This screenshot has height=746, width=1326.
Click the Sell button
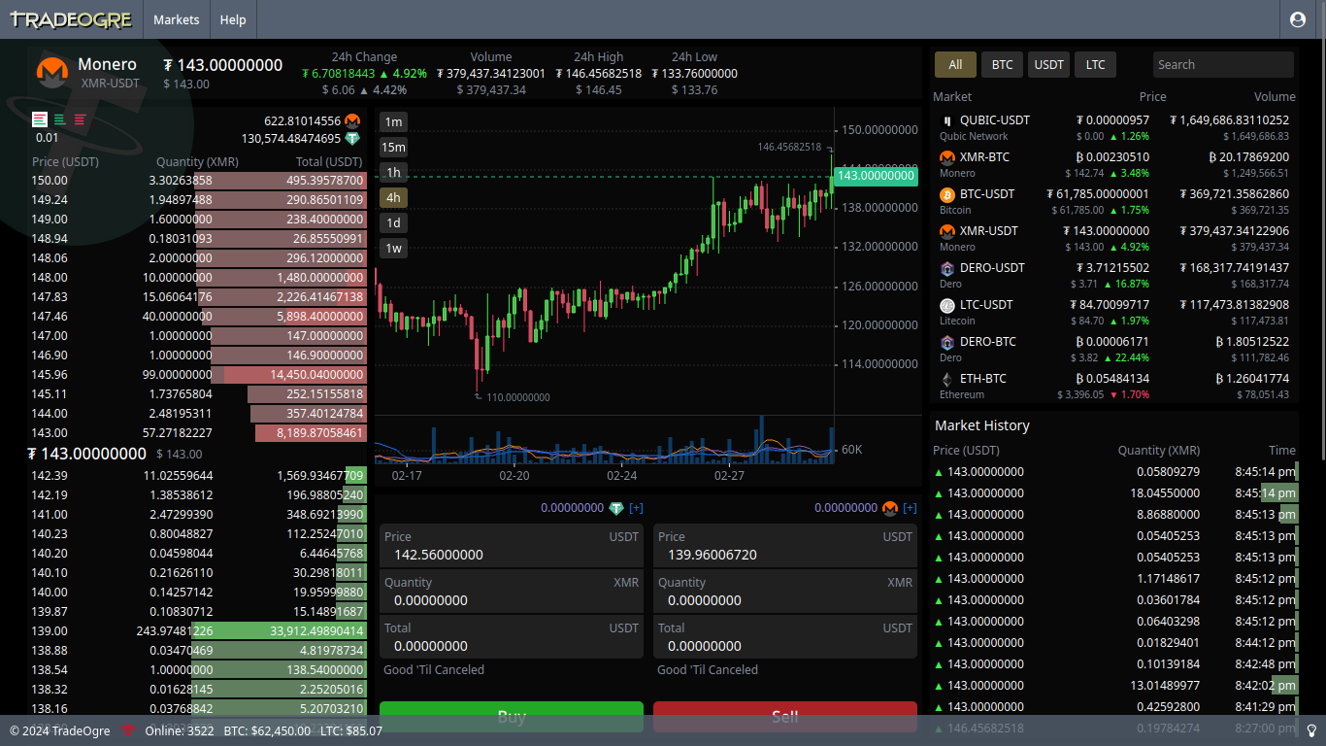click(785, 717)
